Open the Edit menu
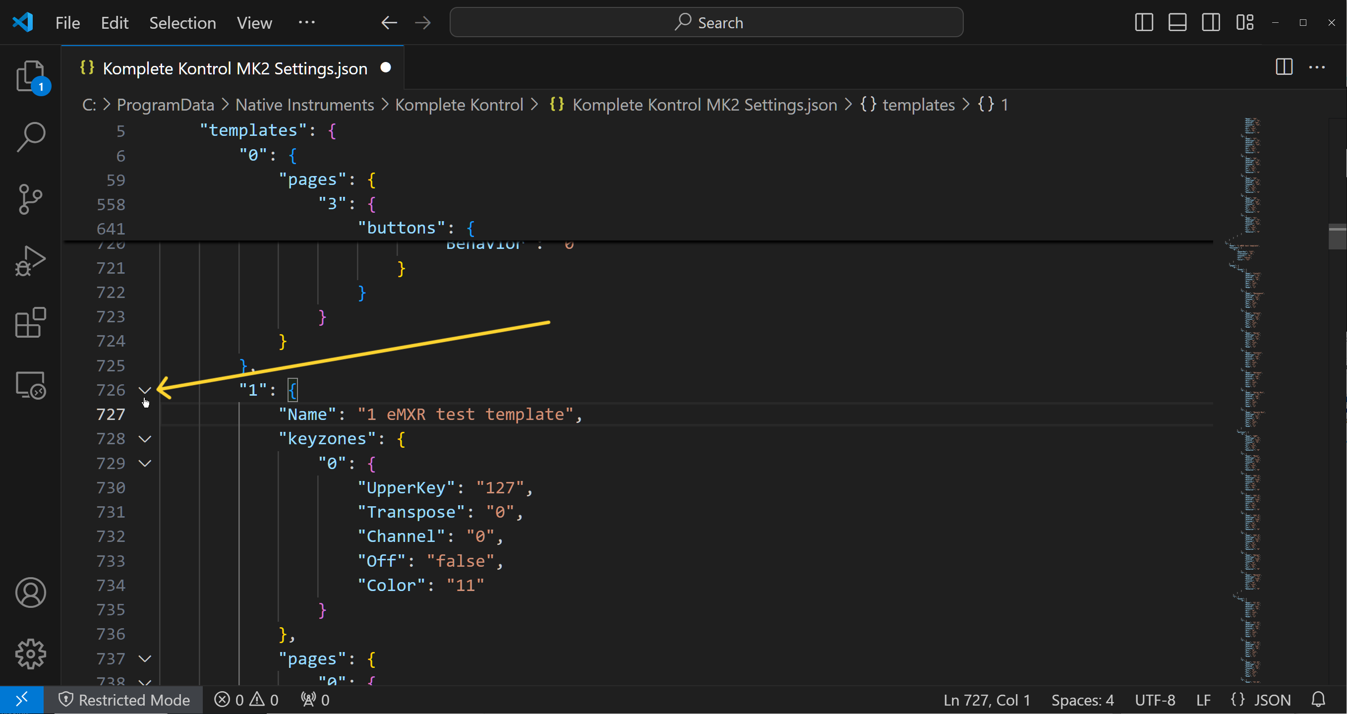Viewport: 1347px width, 714px height. (x=115, y=22)
